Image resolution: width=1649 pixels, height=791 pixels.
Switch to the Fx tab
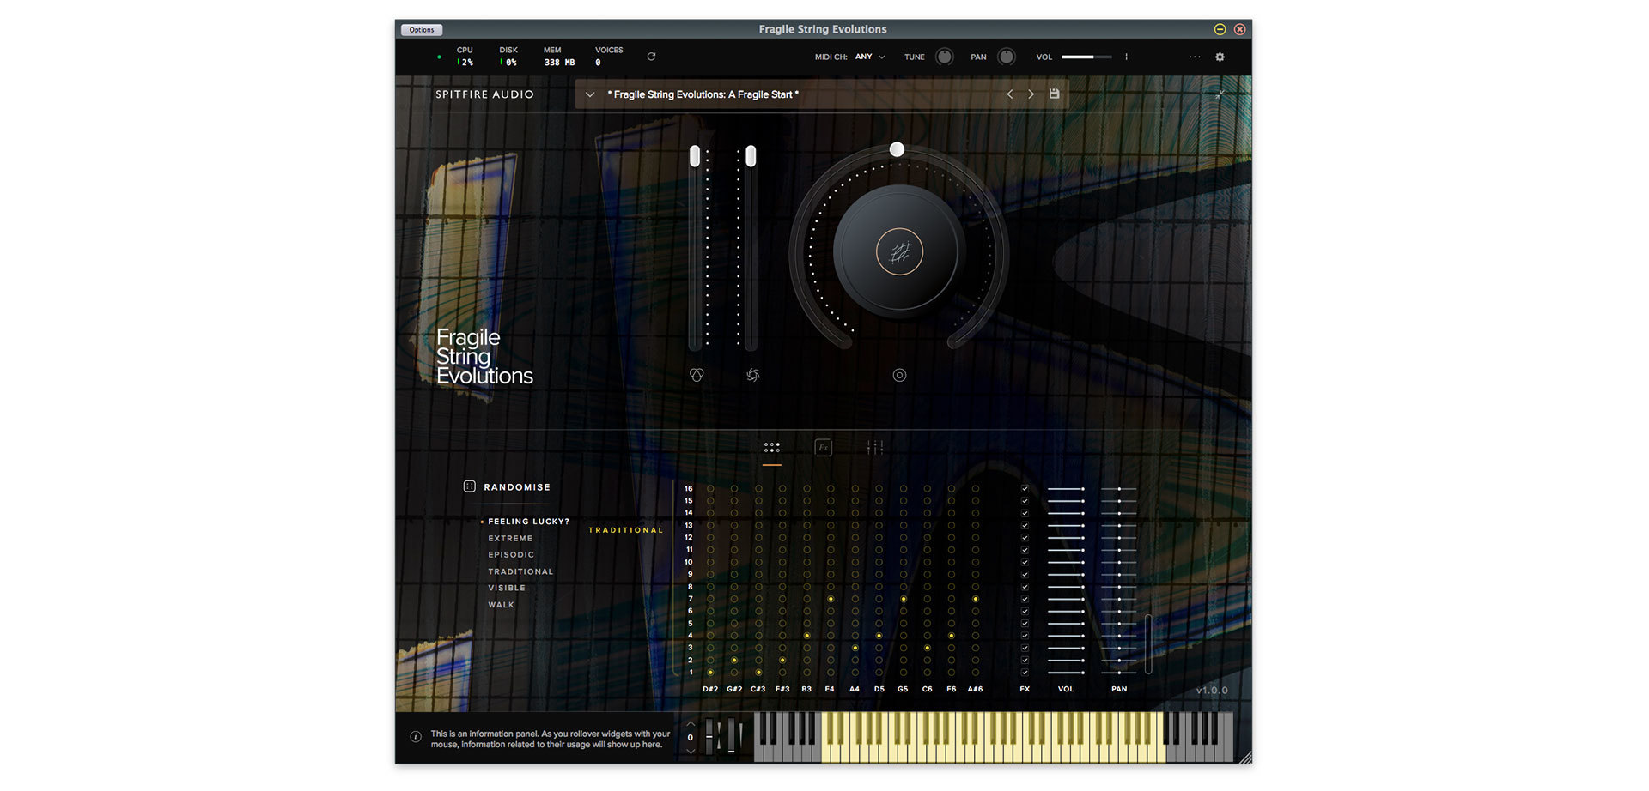pos(823,448)
